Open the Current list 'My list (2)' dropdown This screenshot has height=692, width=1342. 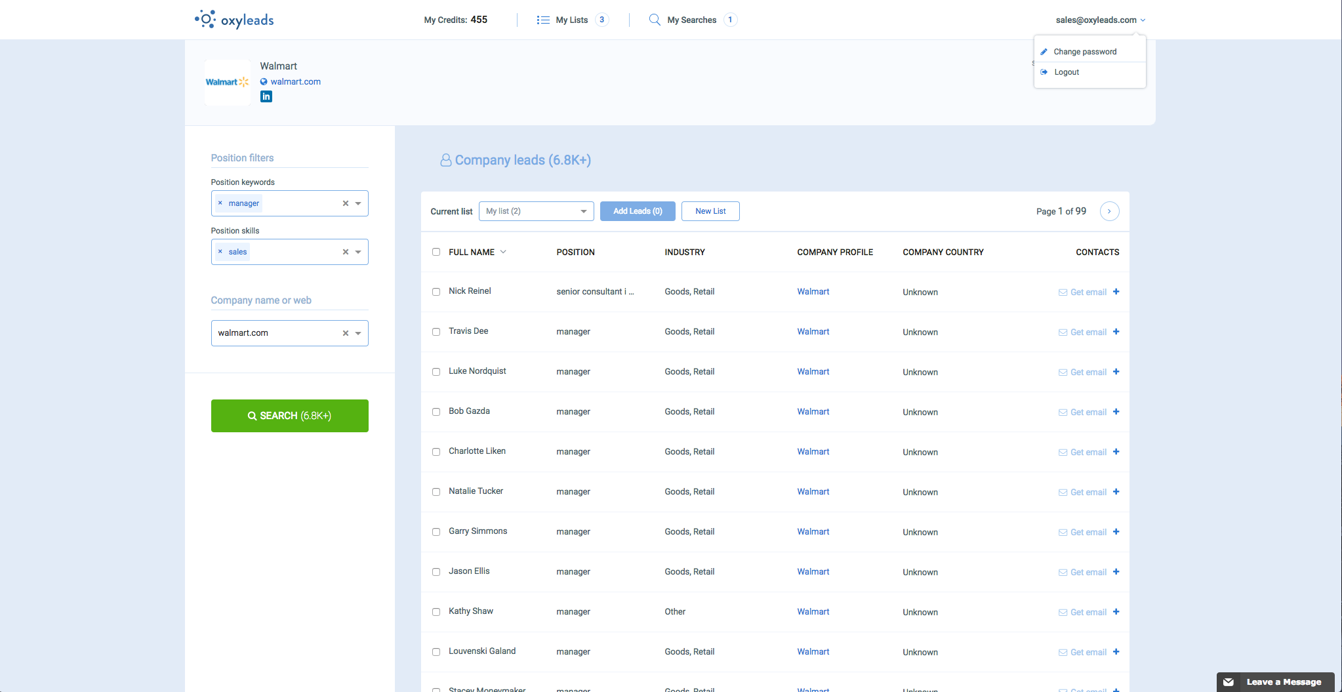coord(536,211)
